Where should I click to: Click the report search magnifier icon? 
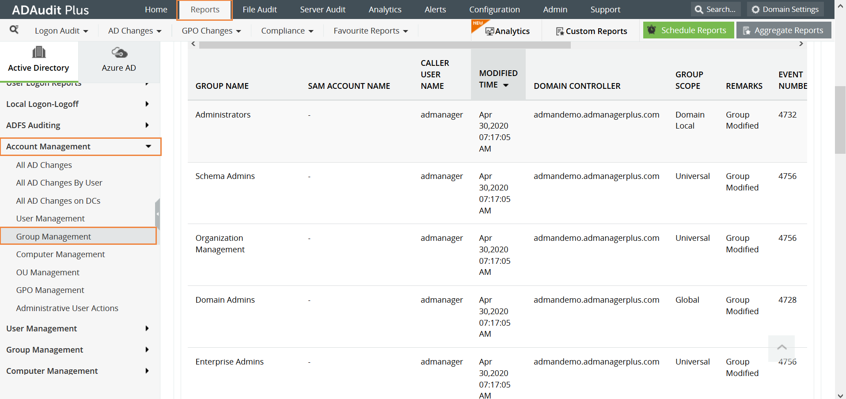pyautogui.click(x=14, y=30)
